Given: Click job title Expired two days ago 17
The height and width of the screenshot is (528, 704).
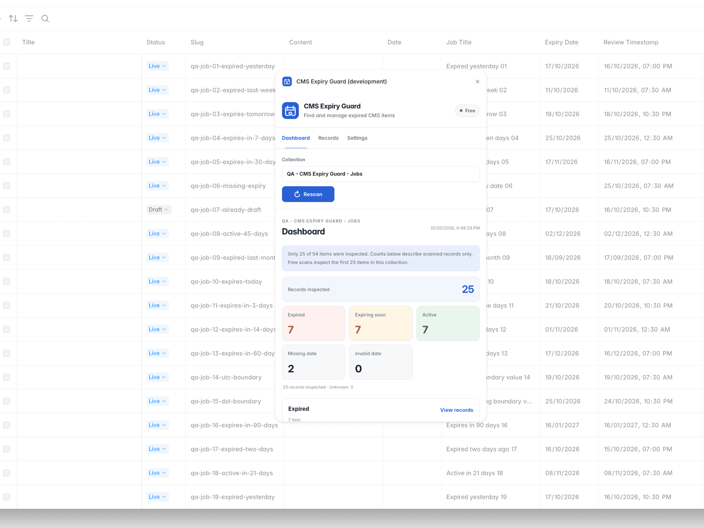Looking at the screenshot, I should pos(481,449).
